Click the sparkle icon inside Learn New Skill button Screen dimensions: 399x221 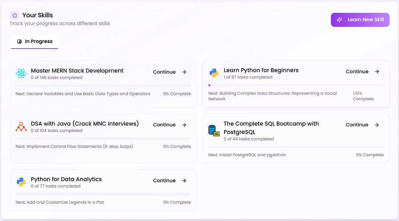[339, 20]
